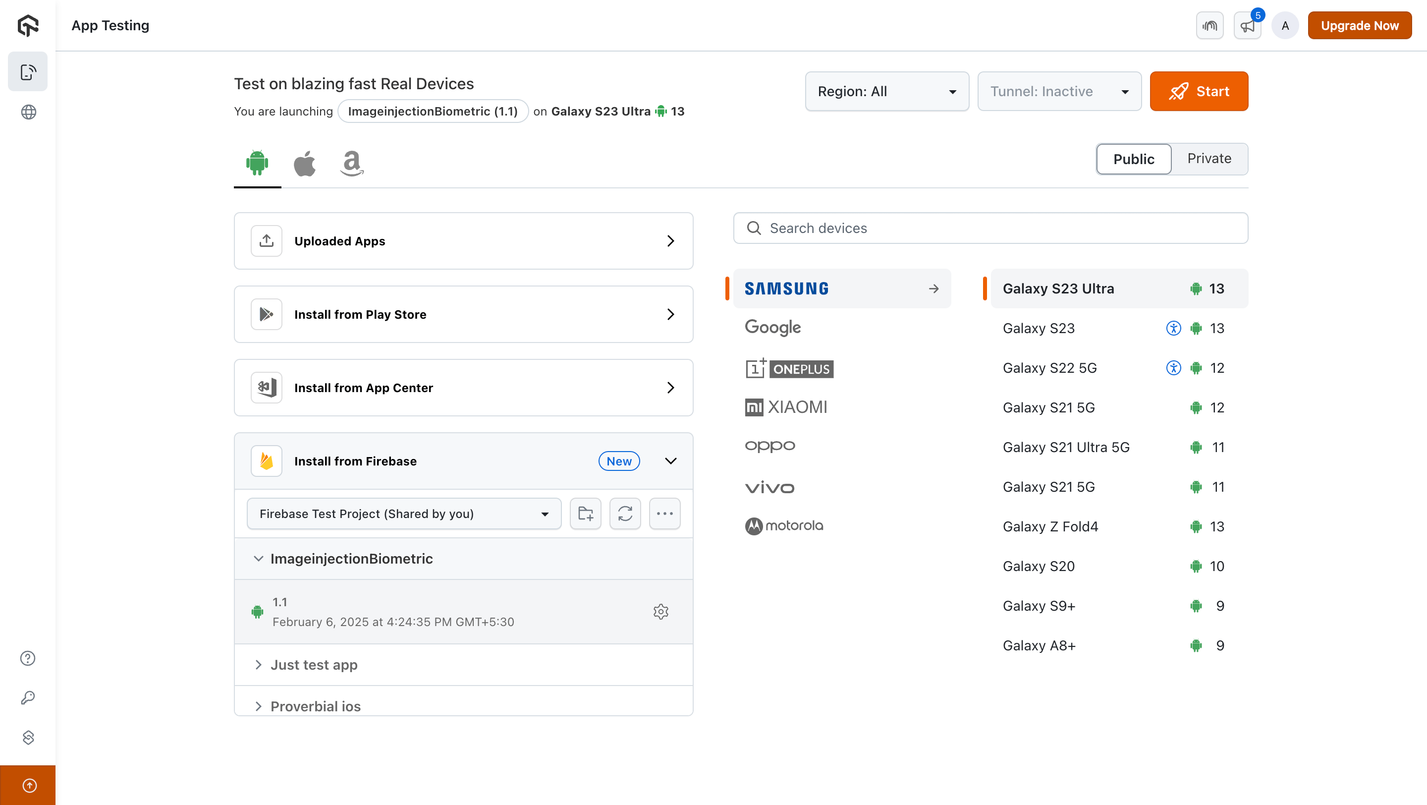1427x805 pixels.
Task: Open the announcements megaphone icon
Action: click(x=1247, y=25)
